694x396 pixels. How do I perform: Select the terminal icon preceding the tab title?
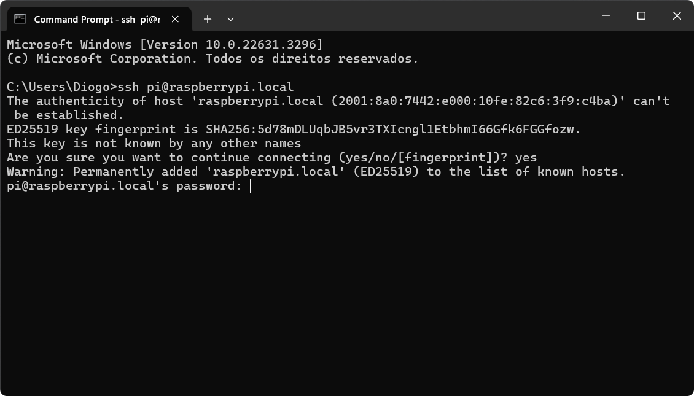tap(21, 19)
